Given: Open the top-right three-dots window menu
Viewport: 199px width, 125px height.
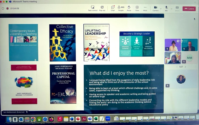Looking at the screenshot, I should pos(195,2).
